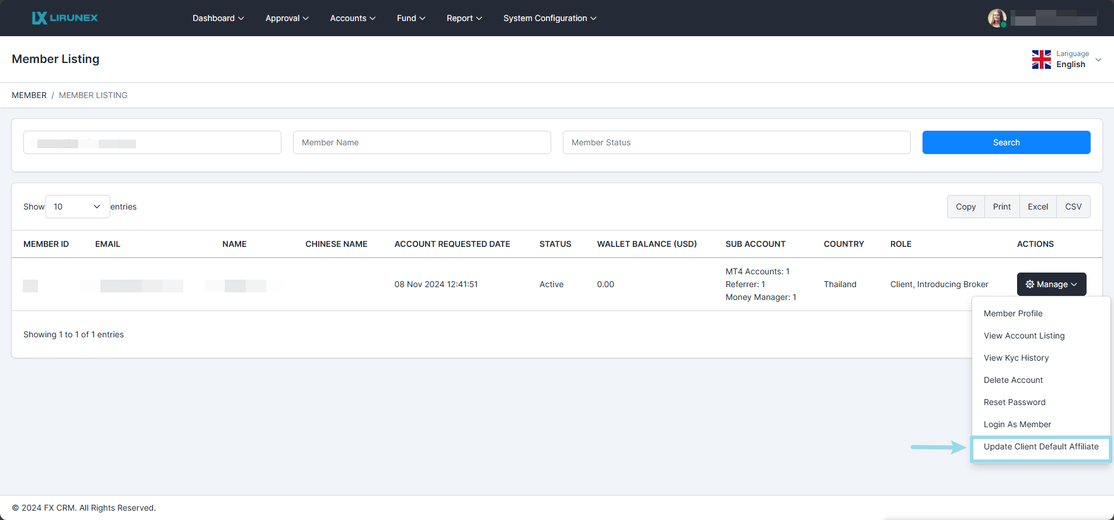
Task: Click the UK flag language icon
Action: 1041,60
